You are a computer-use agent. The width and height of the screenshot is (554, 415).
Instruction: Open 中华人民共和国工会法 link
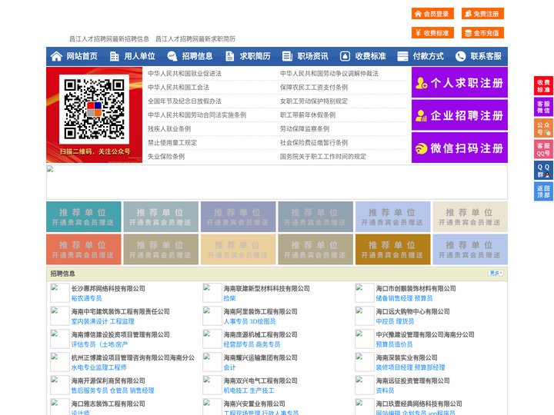point(179,87)
